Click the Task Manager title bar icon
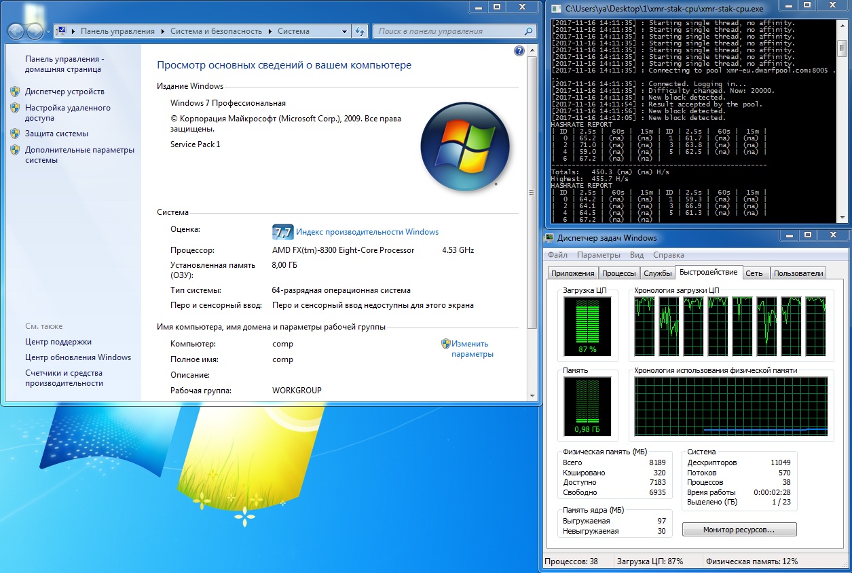 pyautogui.click(x=550, y=238)
